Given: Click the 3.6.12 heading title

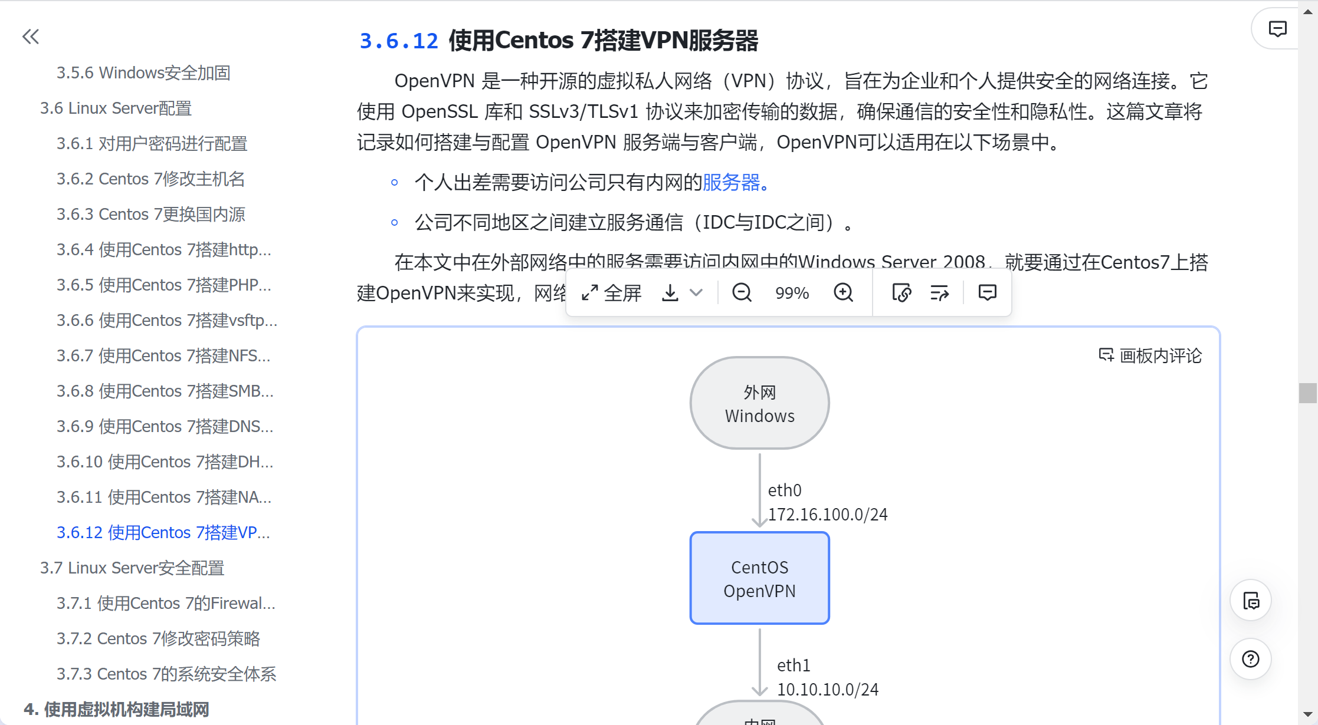Looking at the screenshot, I should click(558, 40).
